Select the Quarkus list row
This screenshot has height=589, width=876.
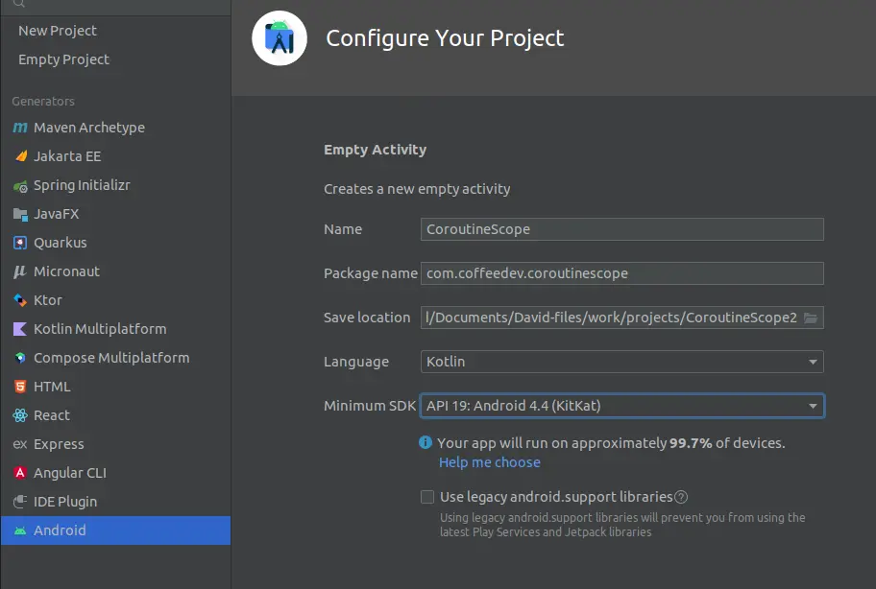click(x=115, y=243)
